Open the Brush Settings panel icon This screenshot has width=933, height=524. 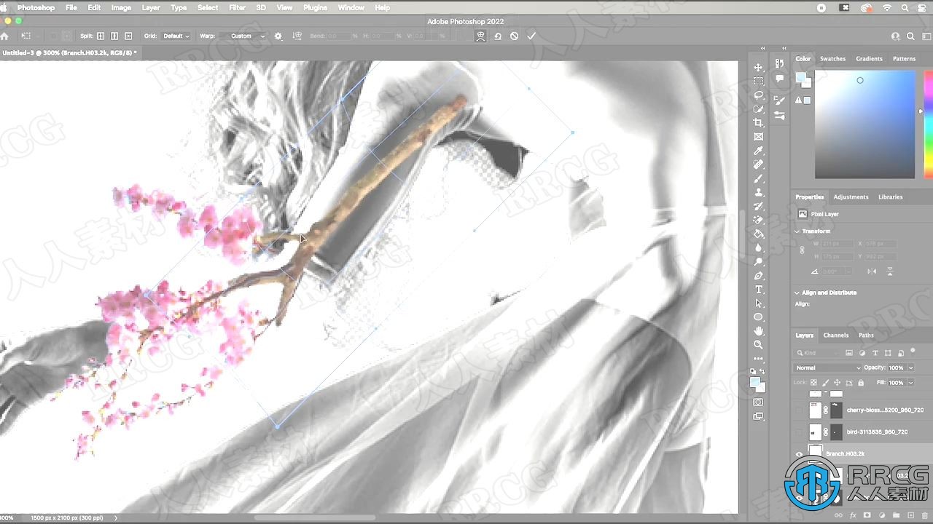coord(780,100)
